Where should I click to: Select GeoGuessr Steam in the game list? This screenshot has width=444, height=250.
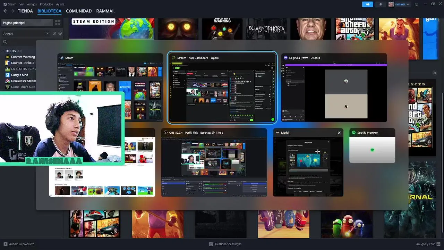point(23,81)
